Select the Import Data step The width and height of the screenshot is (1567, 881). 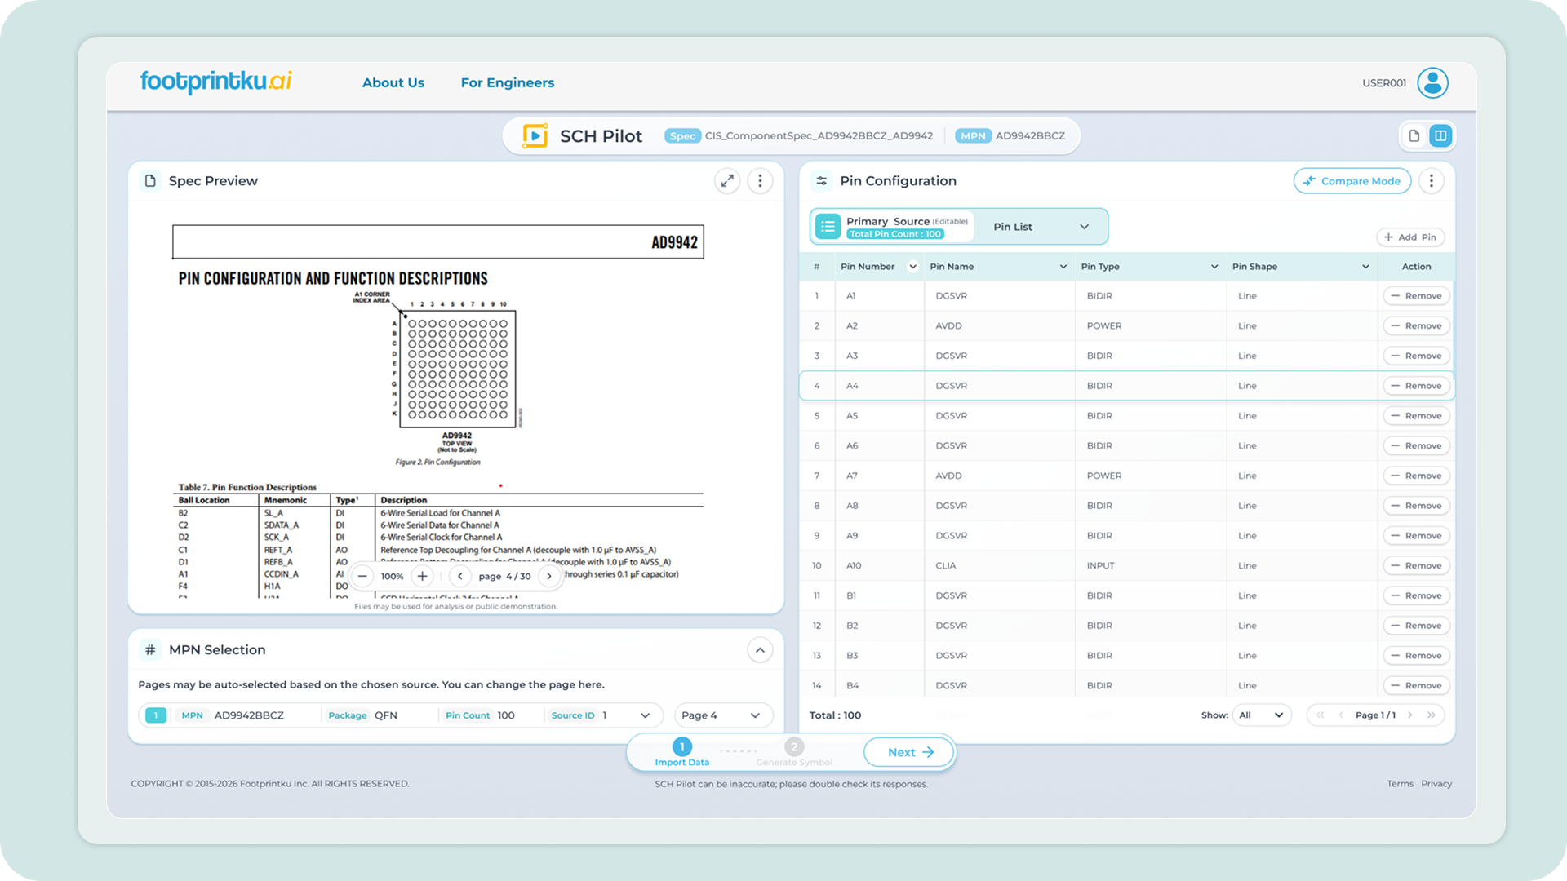(682, 752)
